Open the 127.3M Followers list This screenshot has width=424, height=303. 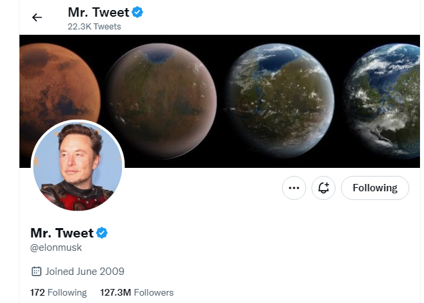click(x=137, y=292)
